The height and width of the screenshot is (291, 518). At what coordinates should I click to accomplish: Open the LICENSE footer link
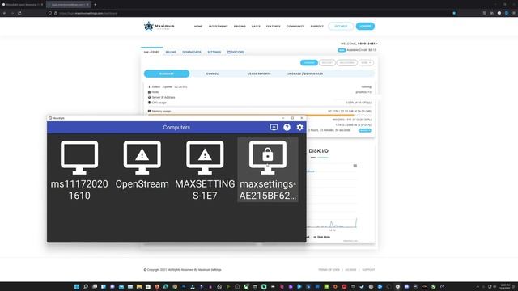(x=350, y=270)
